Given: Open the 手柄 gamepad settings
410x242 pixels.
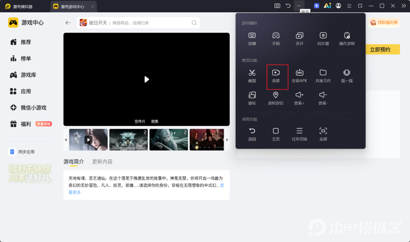Looking at the screenshot, I should (x=276, y=38).
